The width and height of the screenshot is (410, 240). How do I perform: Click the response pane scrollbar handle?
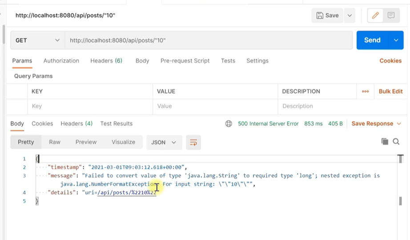click(x=400, y=201)
